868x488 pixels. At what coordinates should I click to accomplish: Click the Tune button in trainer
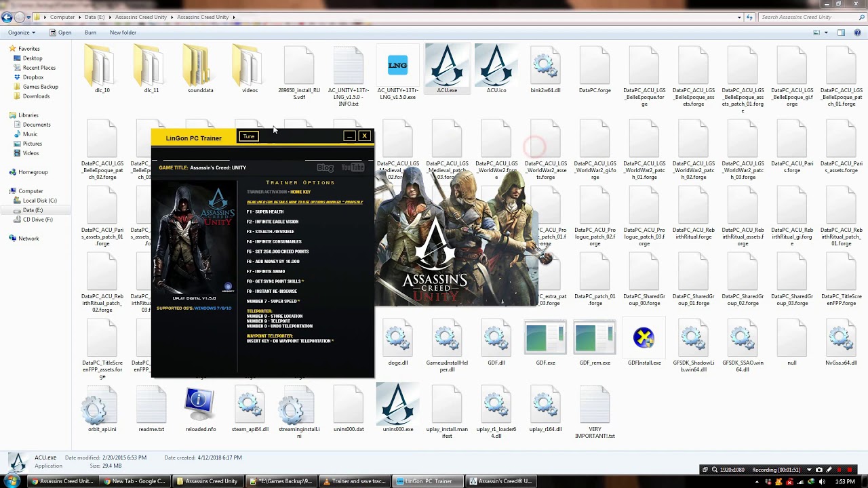coord(249,137)
